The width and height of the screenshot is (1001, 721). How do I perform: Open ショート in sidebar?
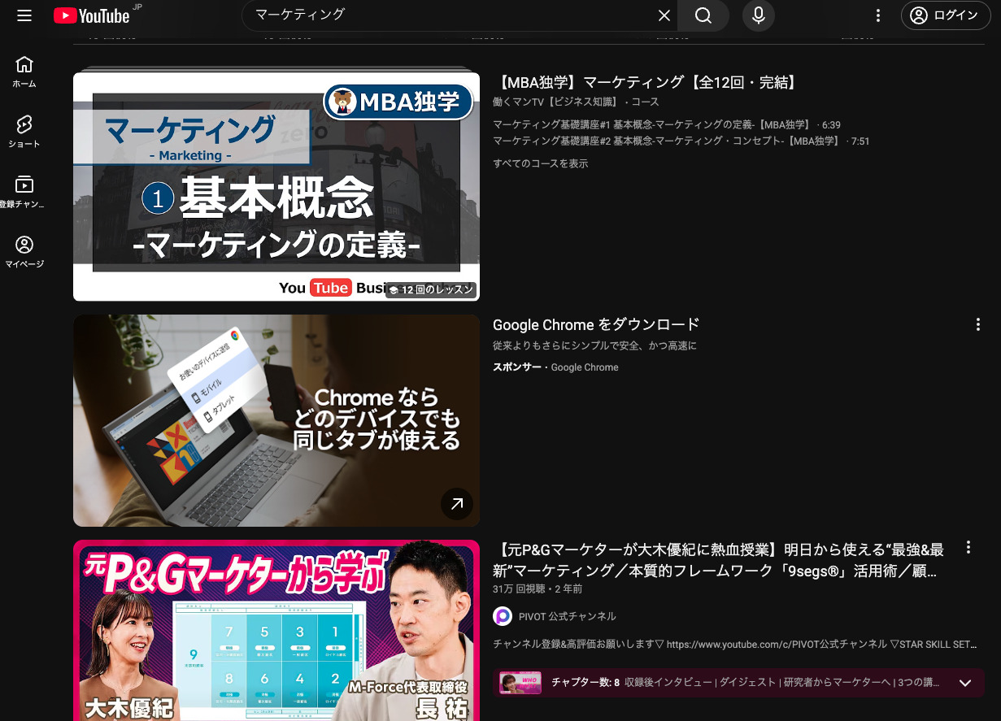click(x=24, y=132)
